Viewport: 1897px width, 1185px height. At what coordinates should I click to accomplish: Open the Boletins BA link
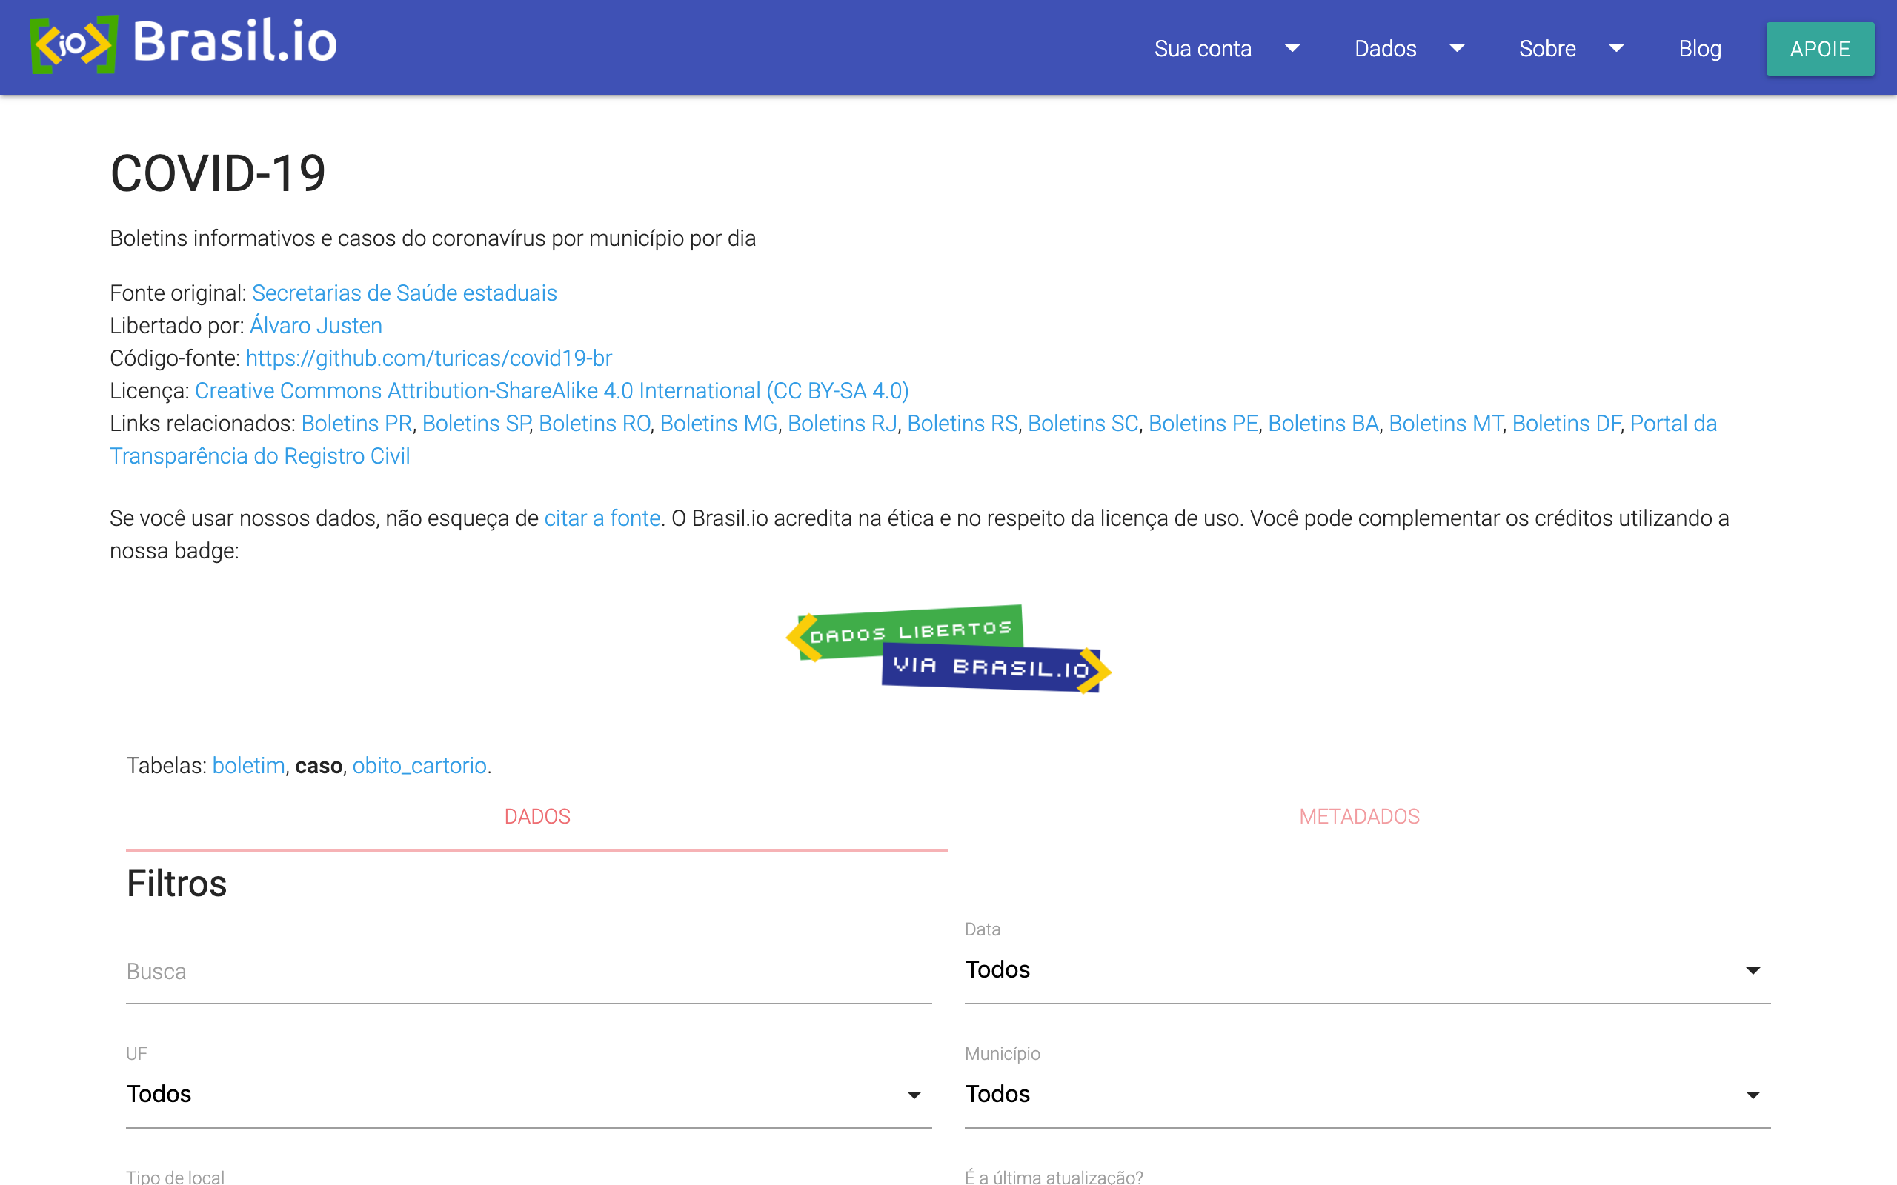pyautogui.click(x=1323, y=423)
